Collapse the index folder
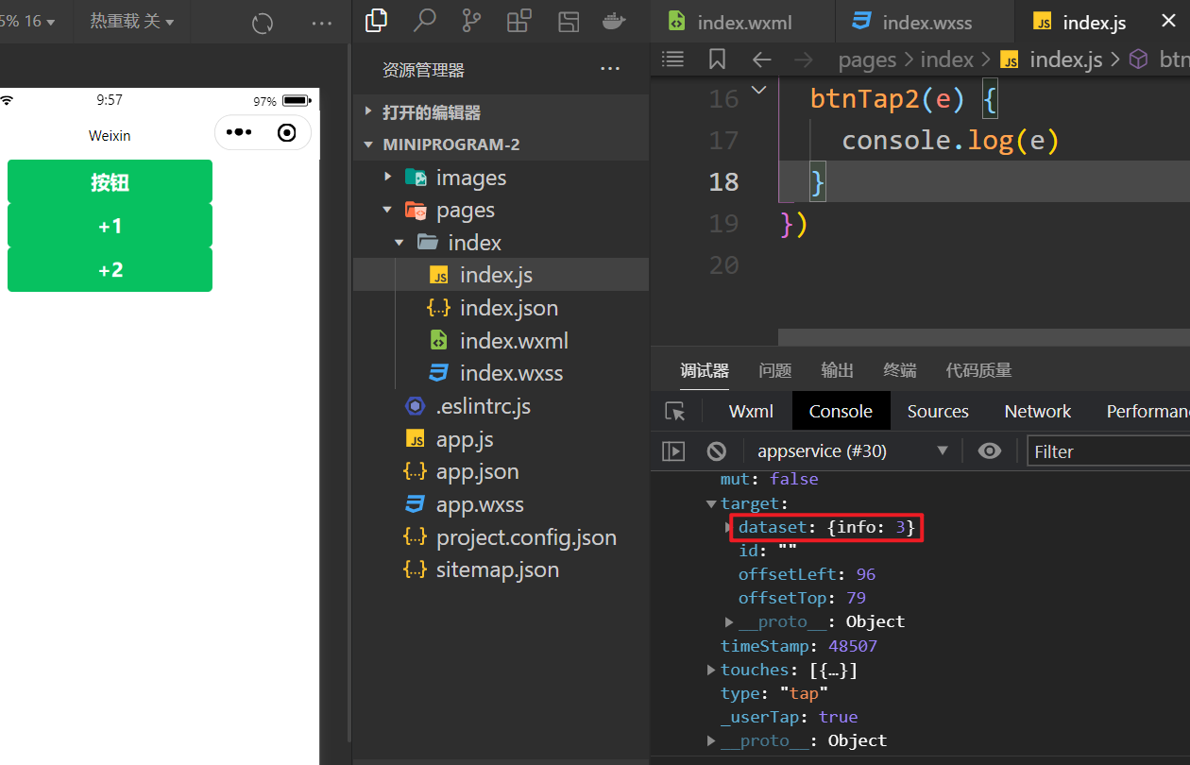The image size is (1190, 765). (501, 243)
